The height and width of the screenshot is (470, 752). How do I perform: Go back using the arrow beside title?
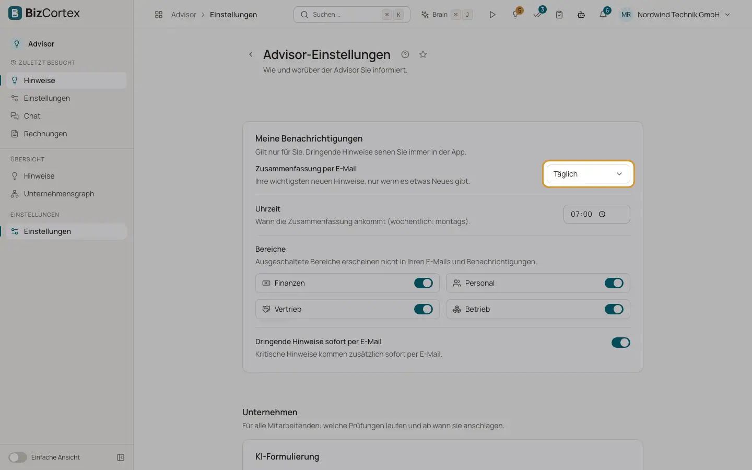(x=251, y=54)
